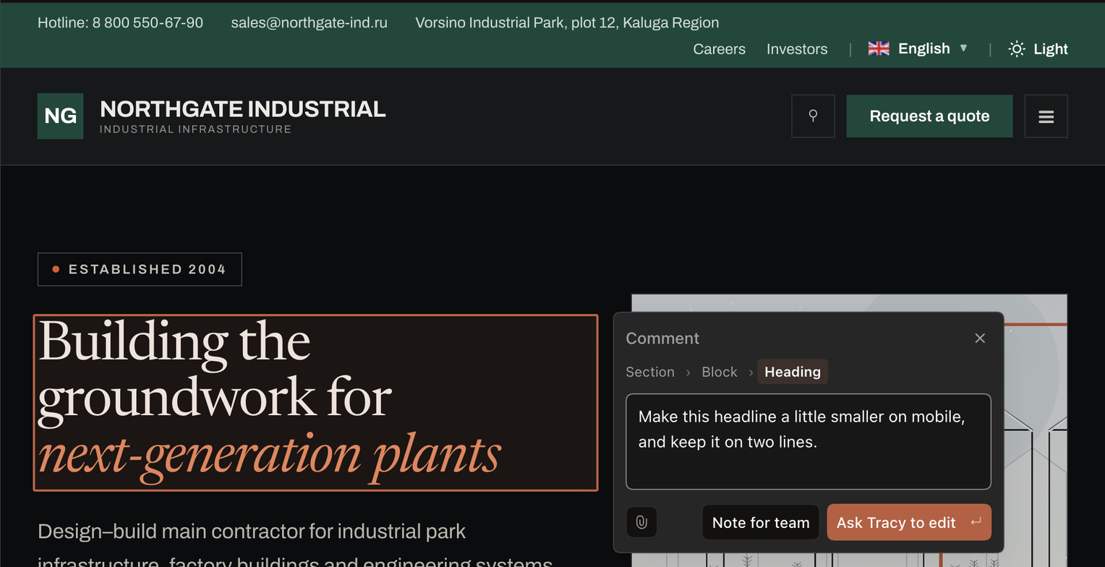This screenshot has width=1105, height=567.
Task: Click the Request a quote button
Action: coord(929,116)
